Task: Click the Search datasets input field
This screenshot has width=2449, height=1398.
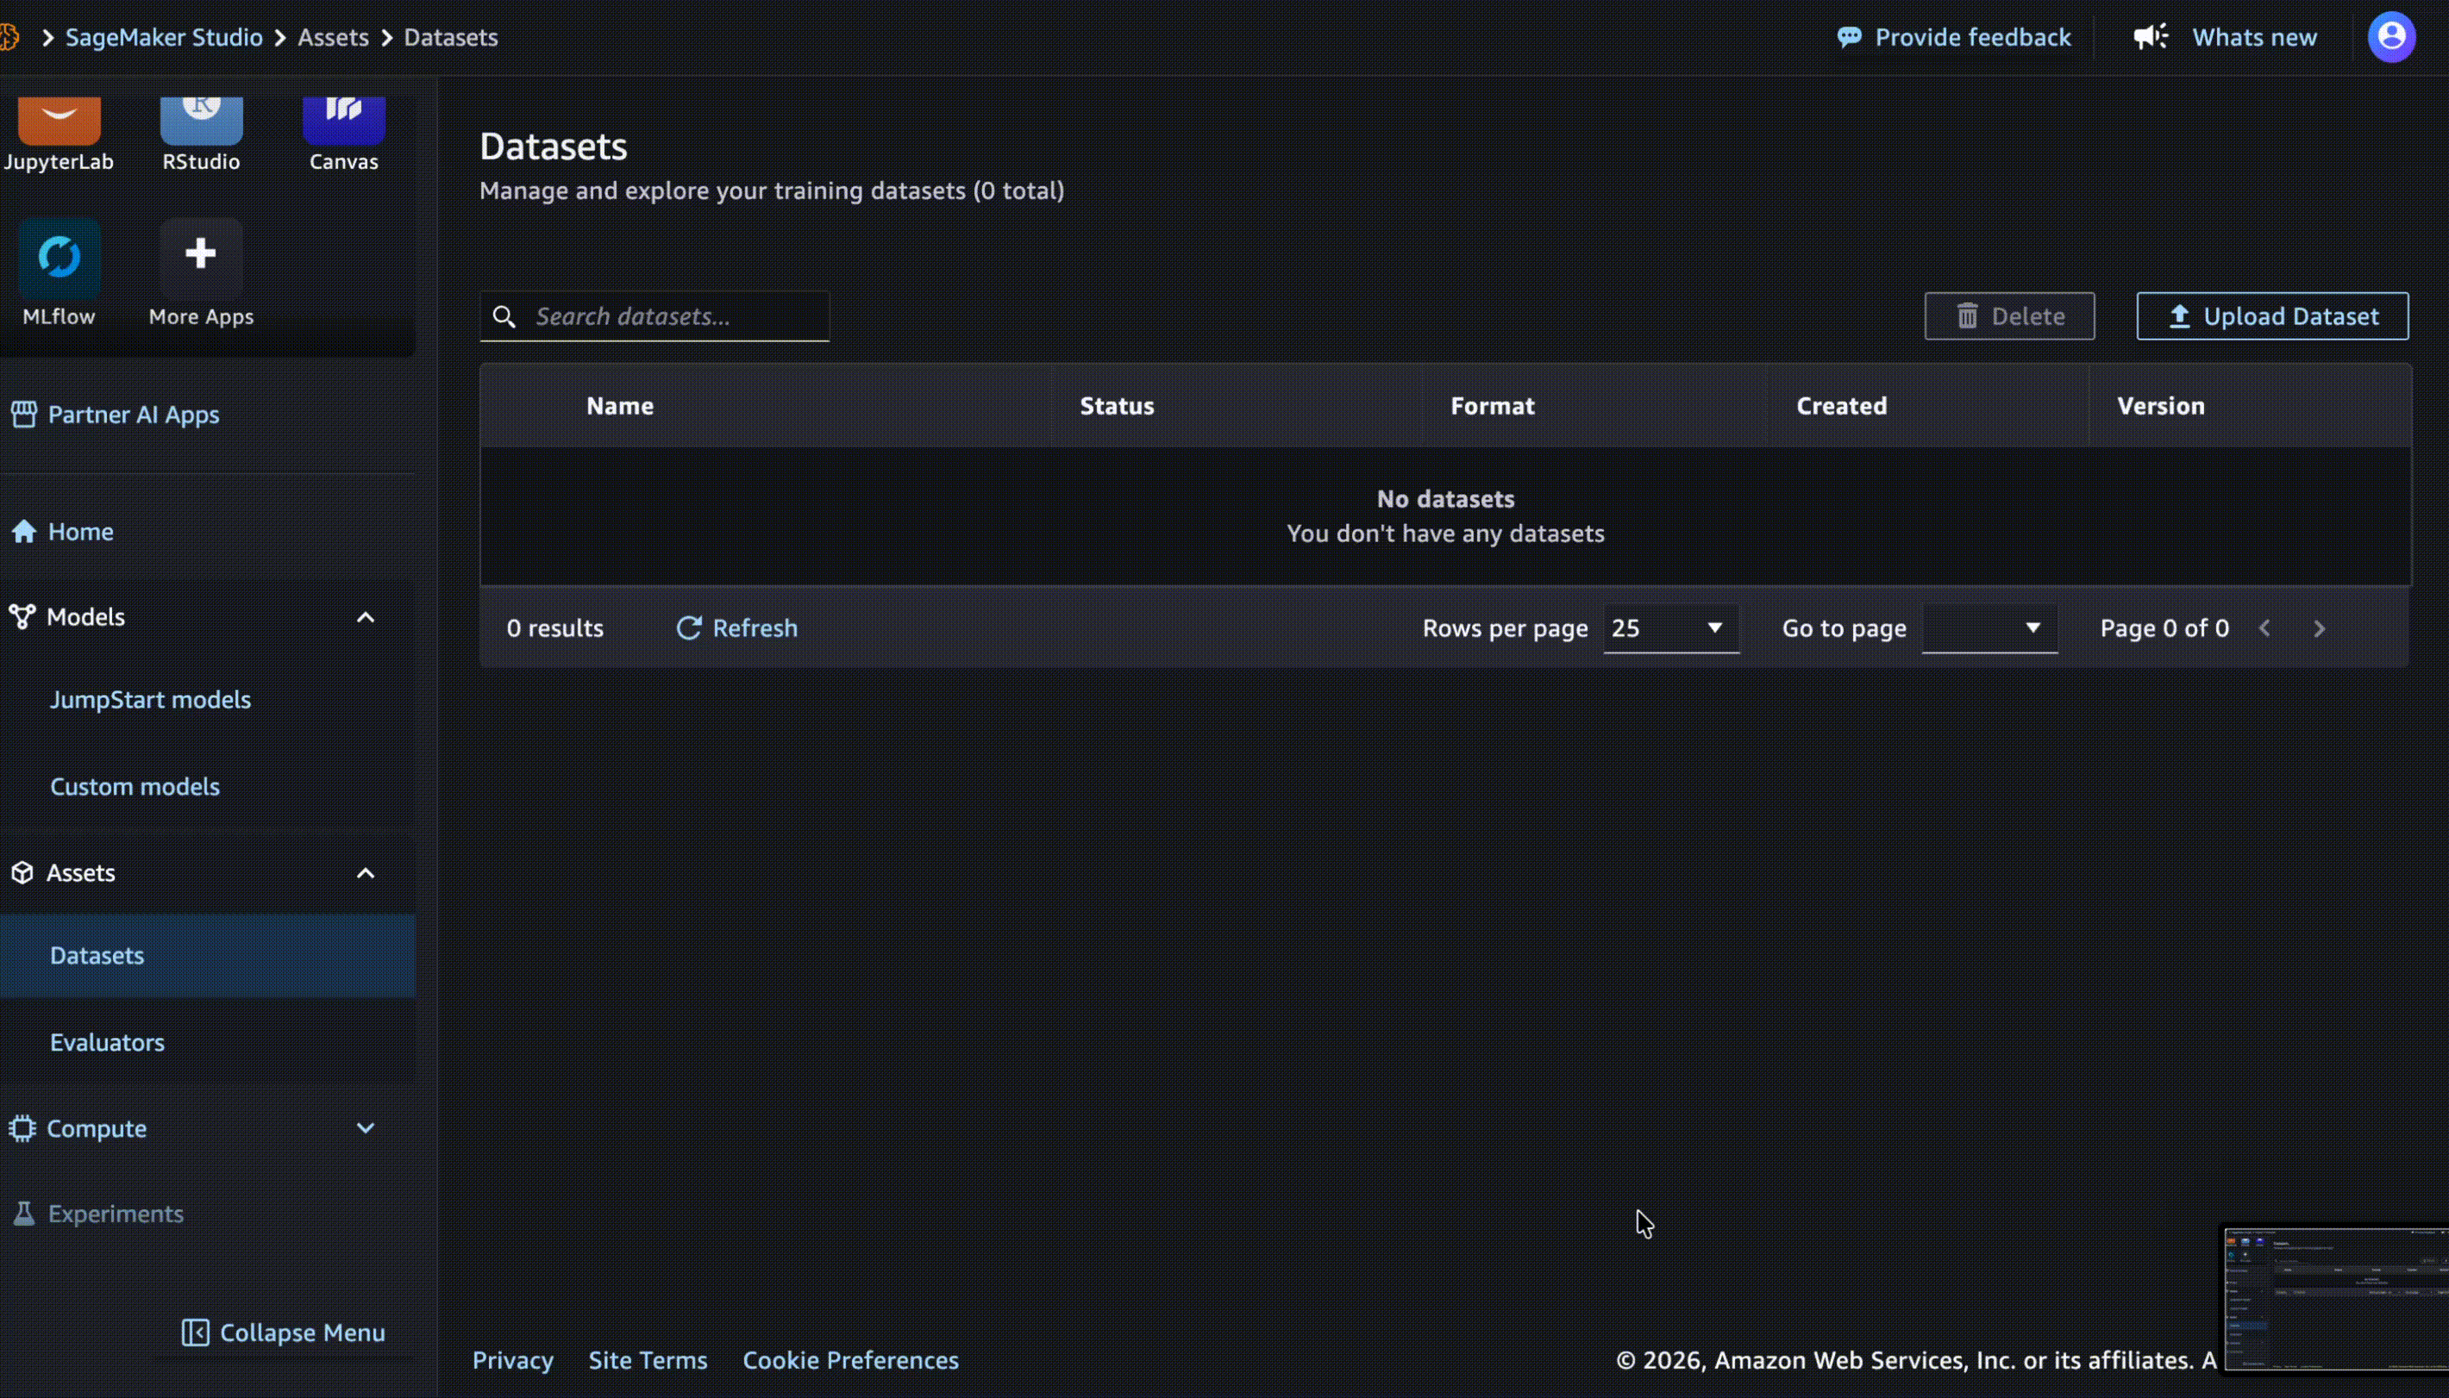Action: point(655,317)
